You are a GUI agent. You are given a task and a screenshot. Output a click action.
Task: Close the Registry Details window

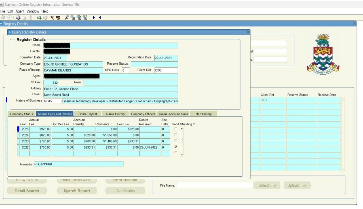point(354,24)
